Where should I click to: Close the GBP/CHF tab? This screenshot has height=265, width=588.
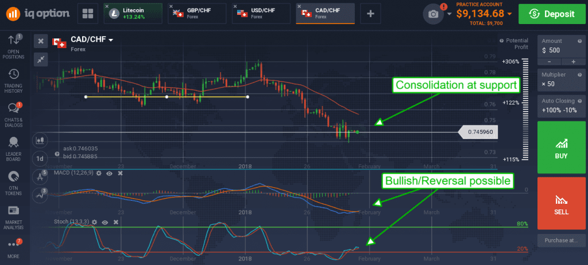(x=171, y=7)
